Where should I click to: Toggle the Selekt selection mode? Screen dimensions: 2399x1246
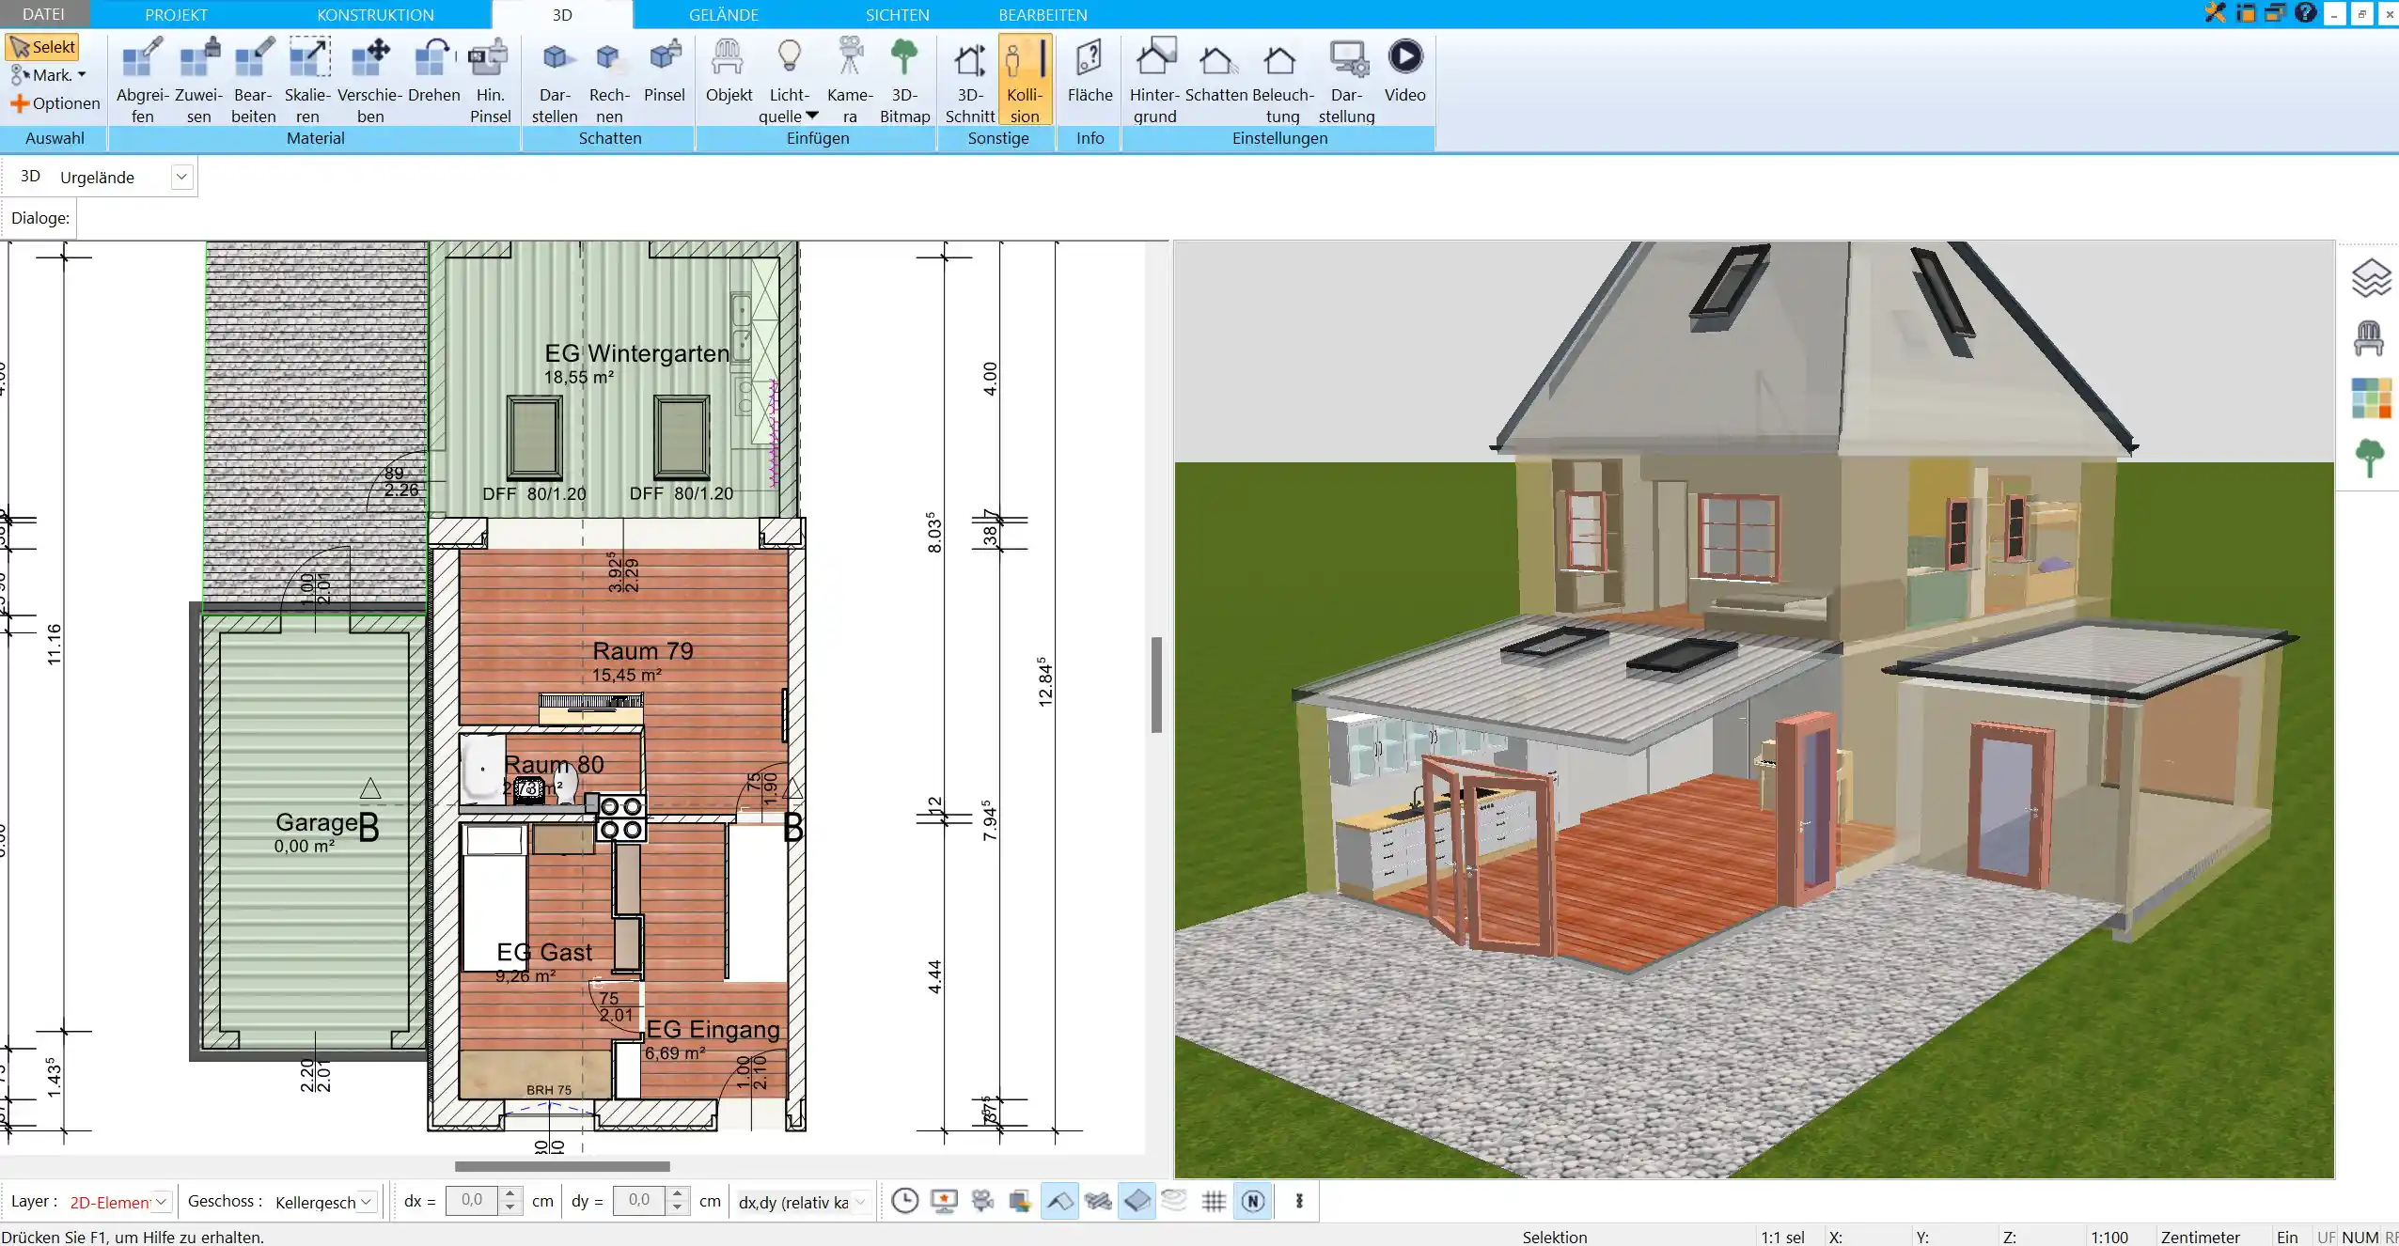click(42, 47)
